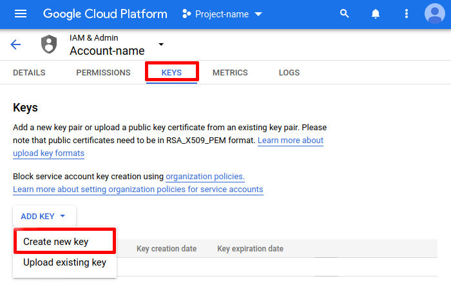The height and width of the screenshot is (283, 451).
Task: Open the LOGS tab
Action: point(289,73)
